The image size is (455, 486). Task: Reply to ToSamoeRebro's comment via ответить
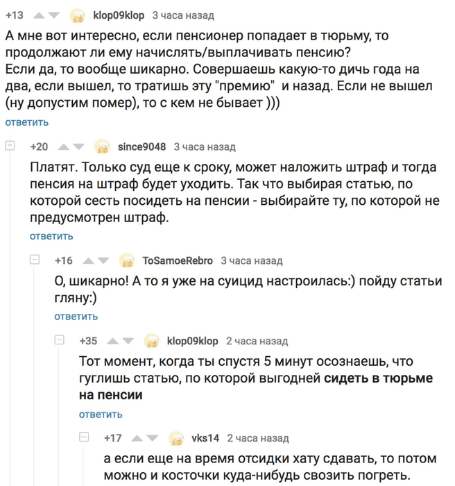pyautogui.click(x=76, y=317)
